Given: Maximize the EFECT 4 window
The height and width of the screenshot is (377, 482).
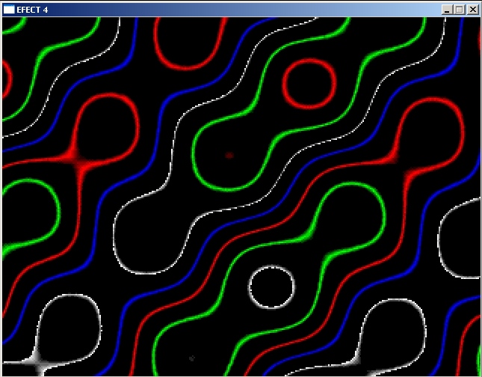Looking at the screenshot, I should point(460,10).
